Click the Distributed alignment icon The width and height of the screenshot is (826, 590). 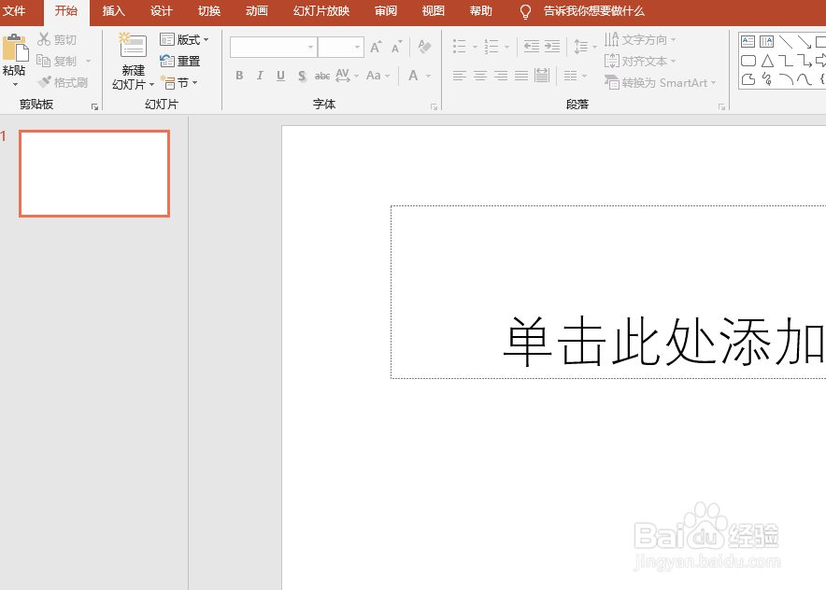[542, 76]
